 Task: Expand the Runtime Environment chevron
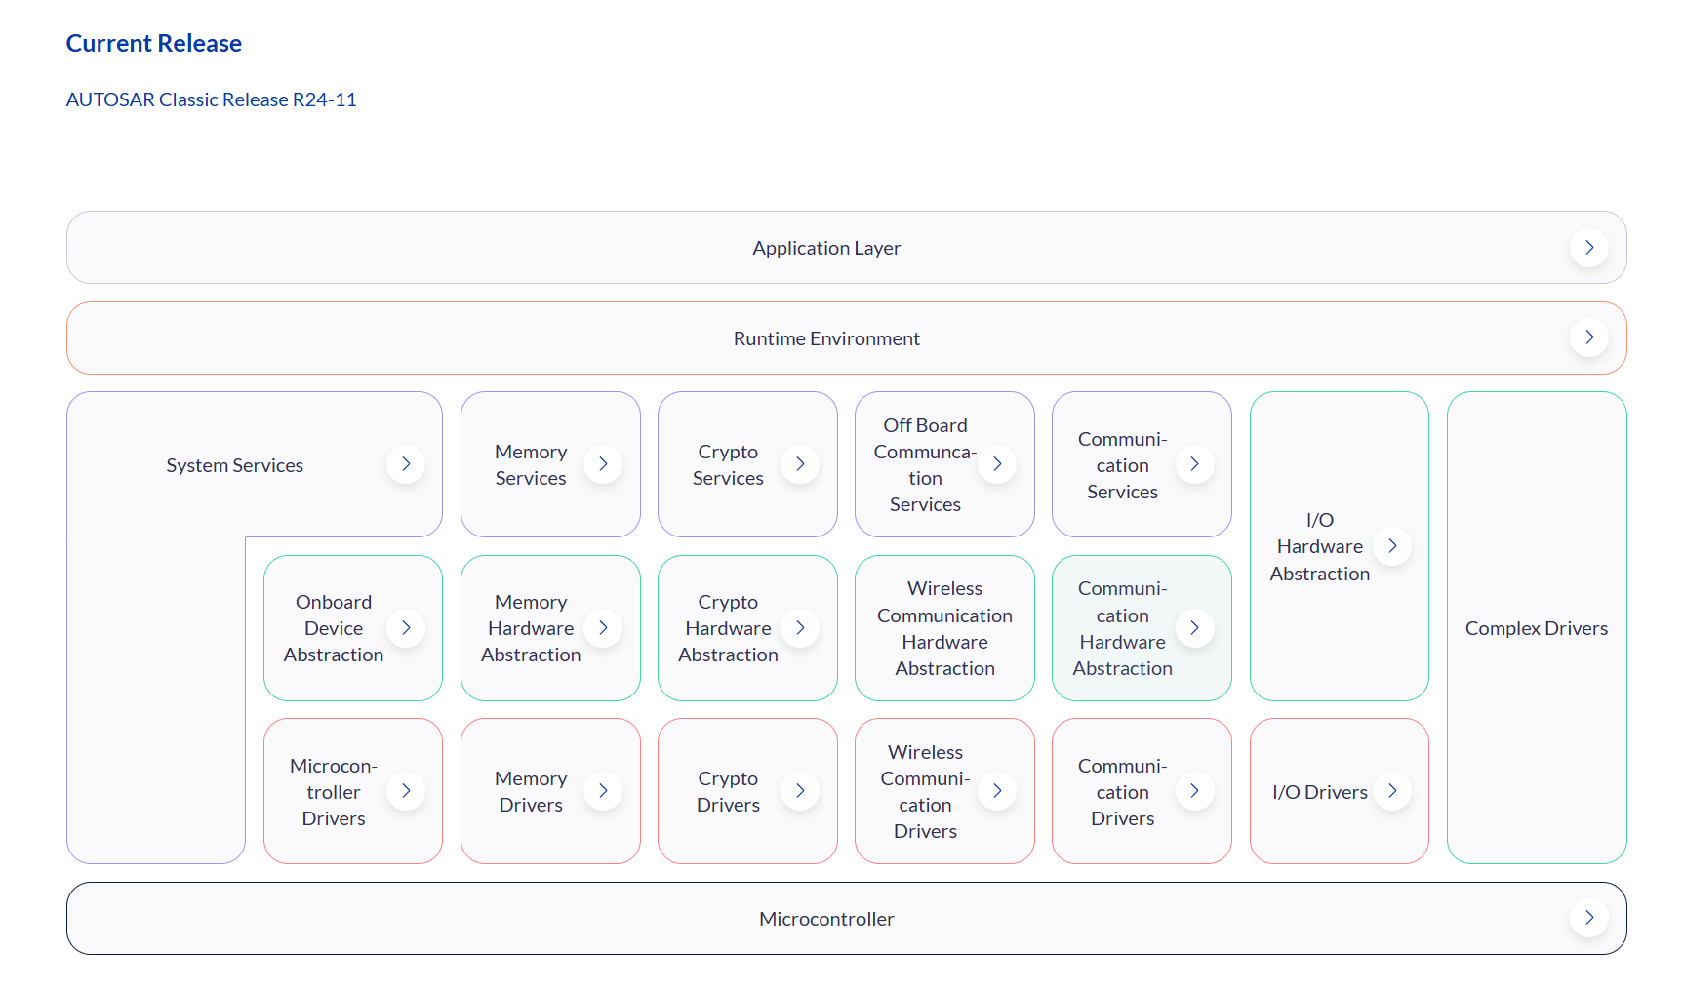(x=1589, y=337)
